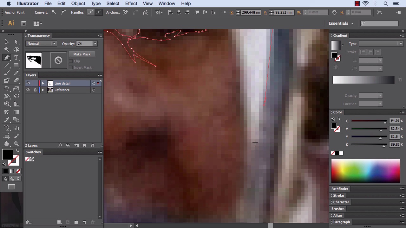Target the Reference layer circle
The height and width of the screenshot is (228, 406).
point(94,90)
